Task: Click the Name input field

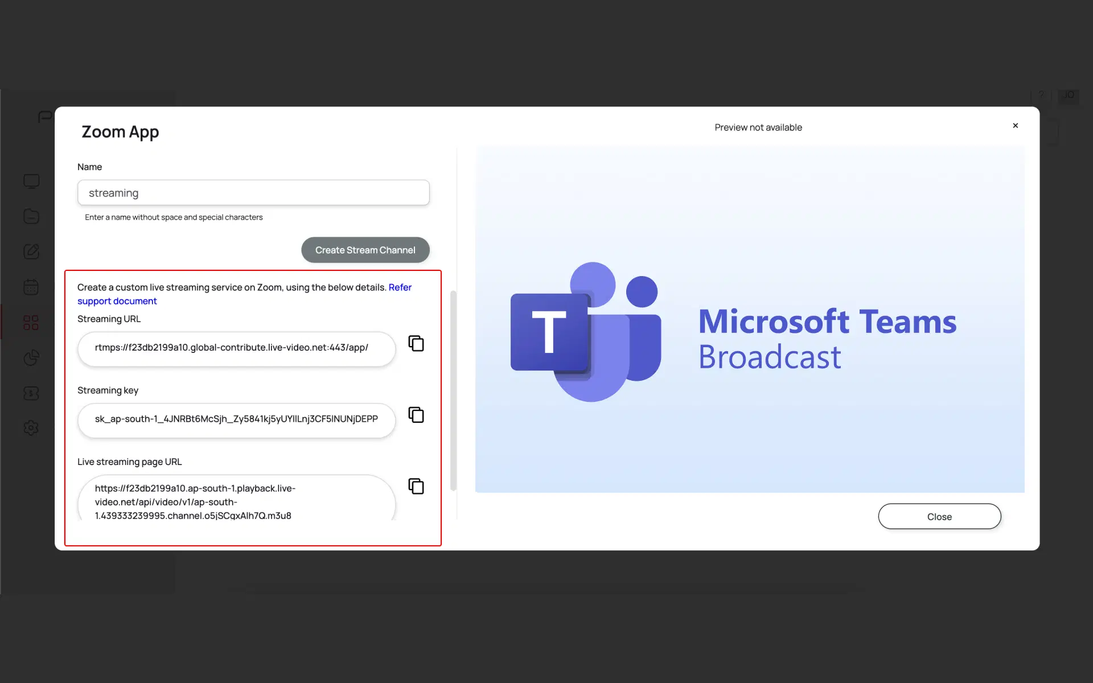Action: [253, 193]
